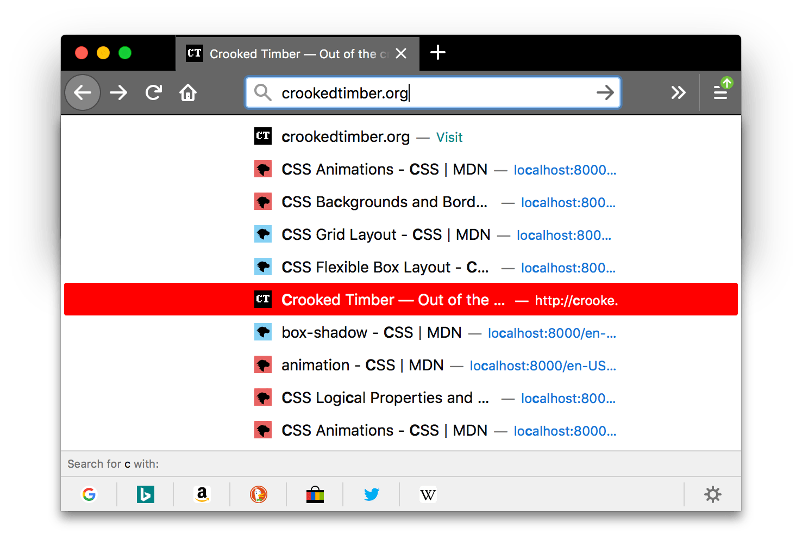Click the CT favicon in the tab
Image resolution: width=802 pixels, height=533 pixels.
194,53
